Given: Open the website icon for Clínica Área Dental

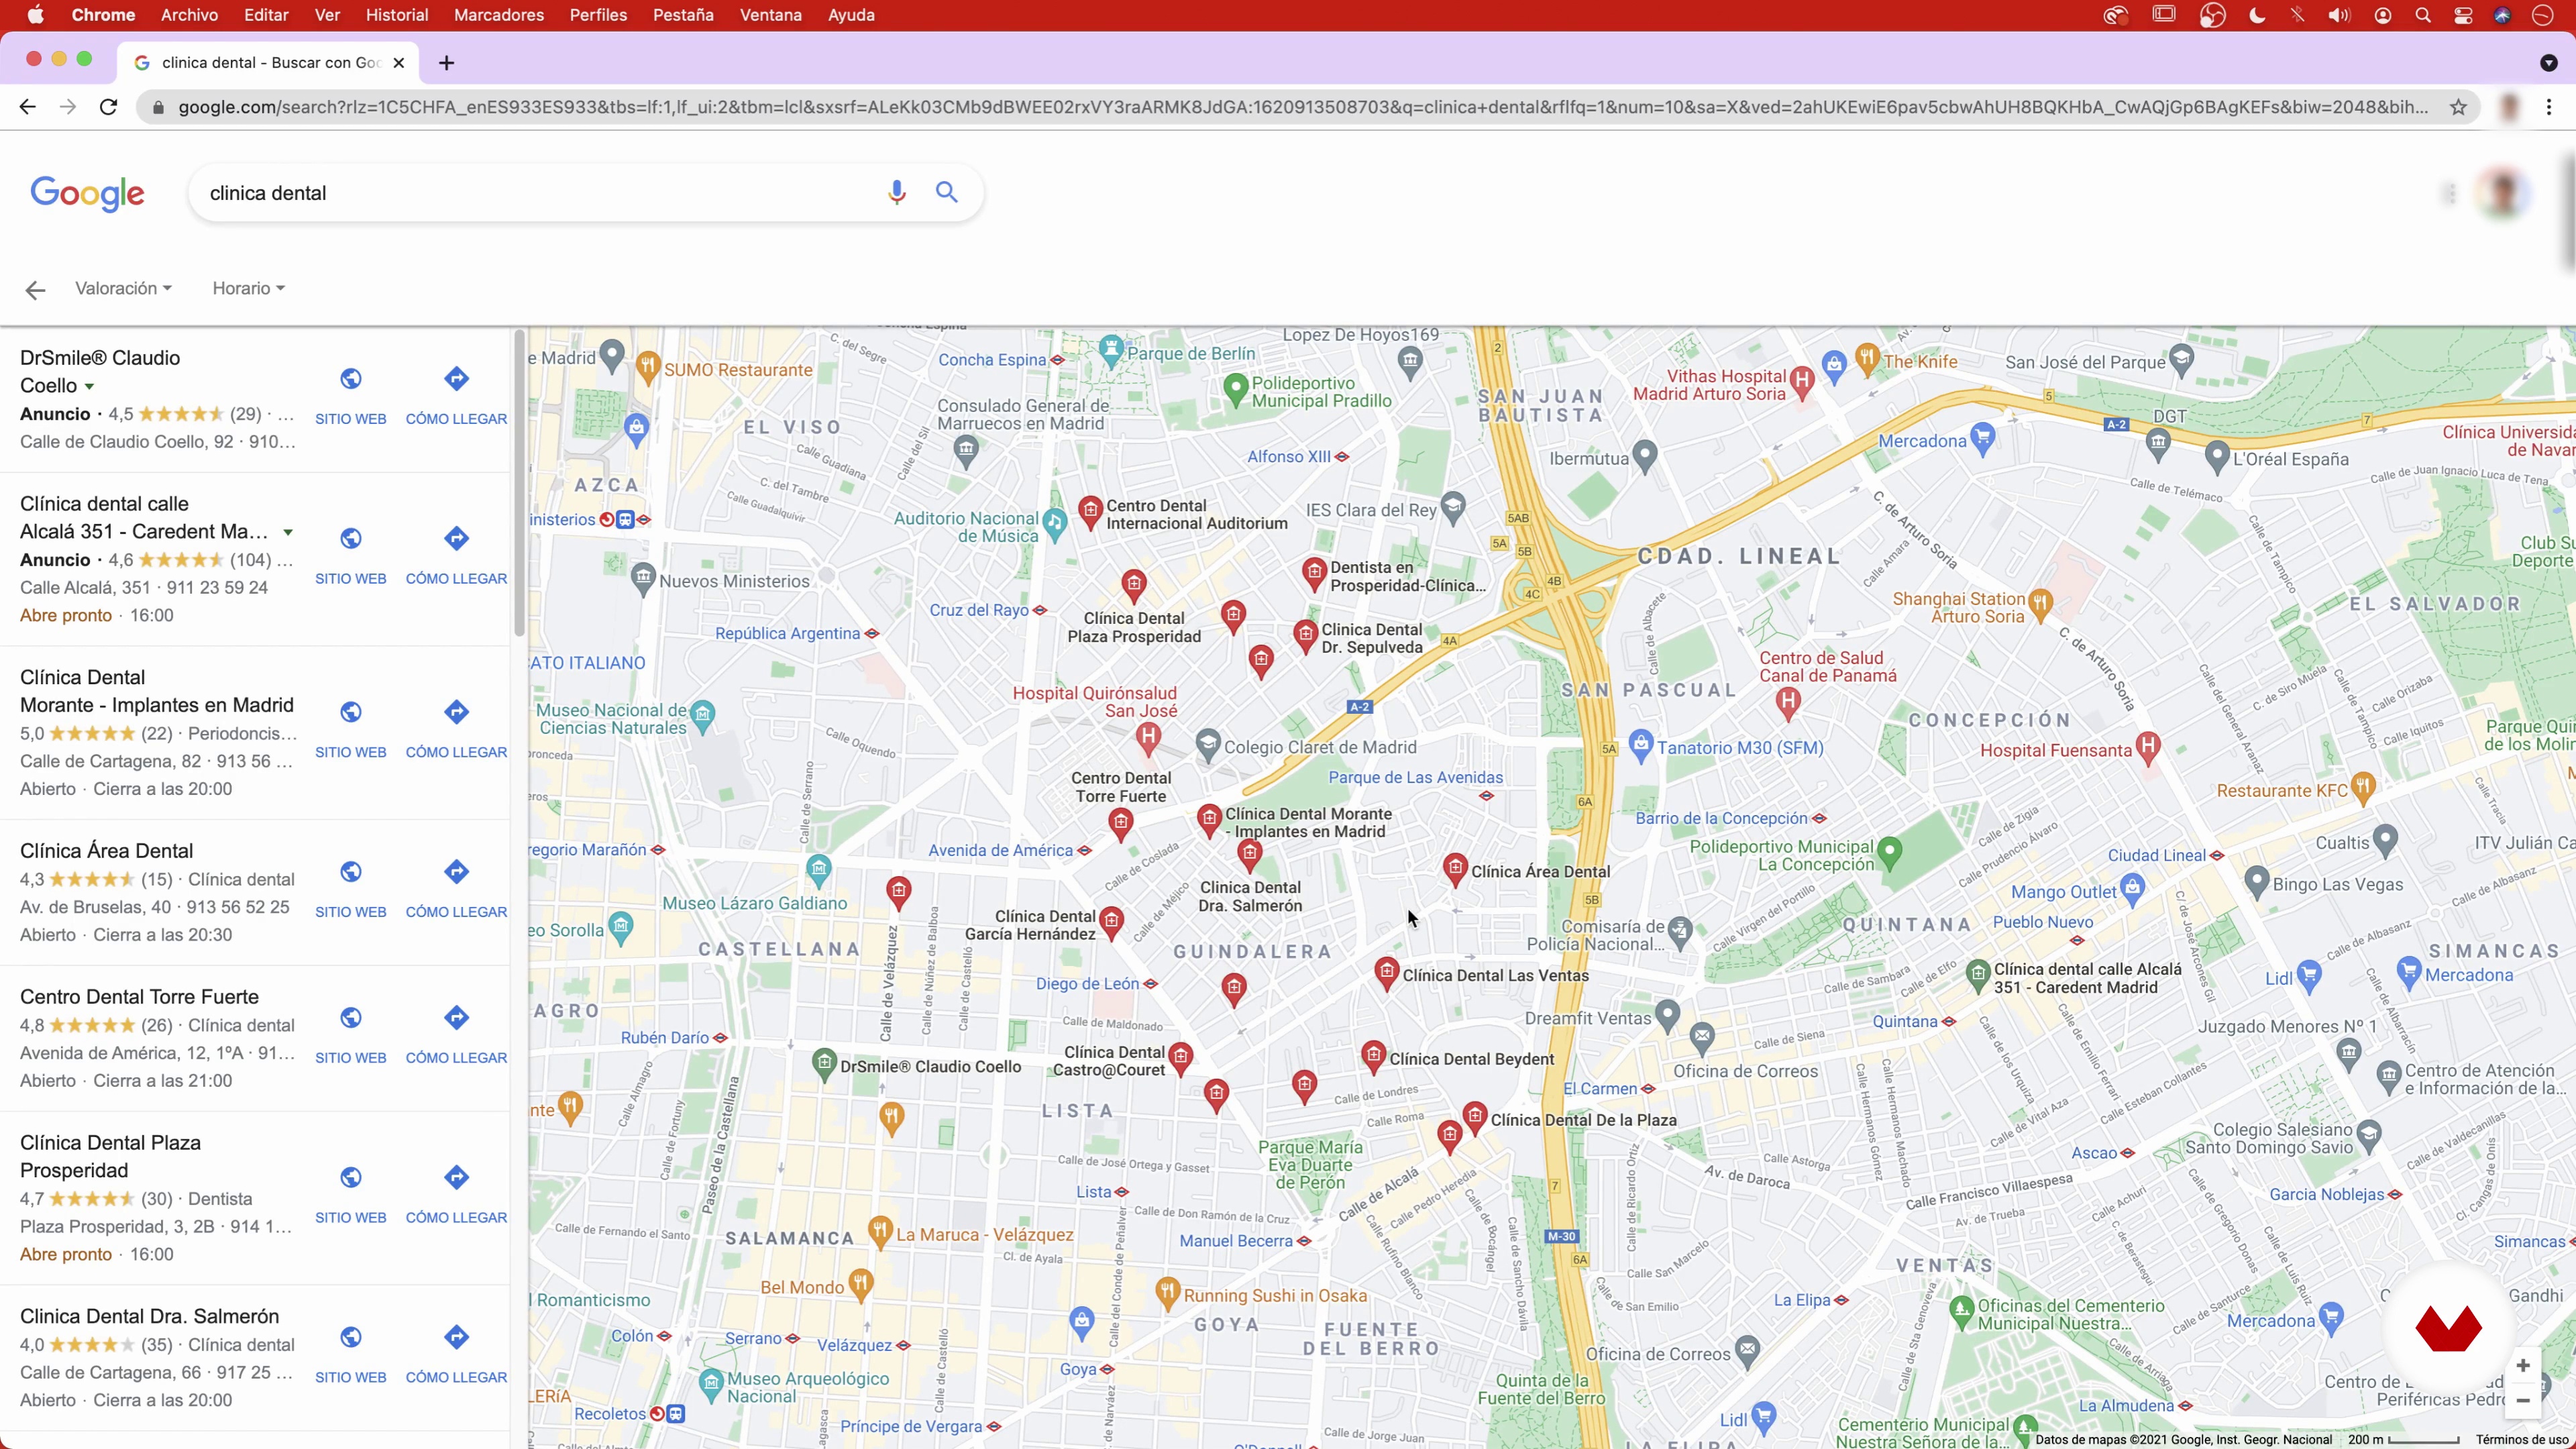Looking at the screenshot, I should tap(351, 872).
